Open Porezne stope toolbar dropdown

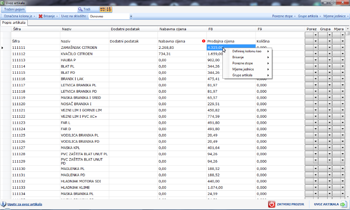click(x=284, y=16)
